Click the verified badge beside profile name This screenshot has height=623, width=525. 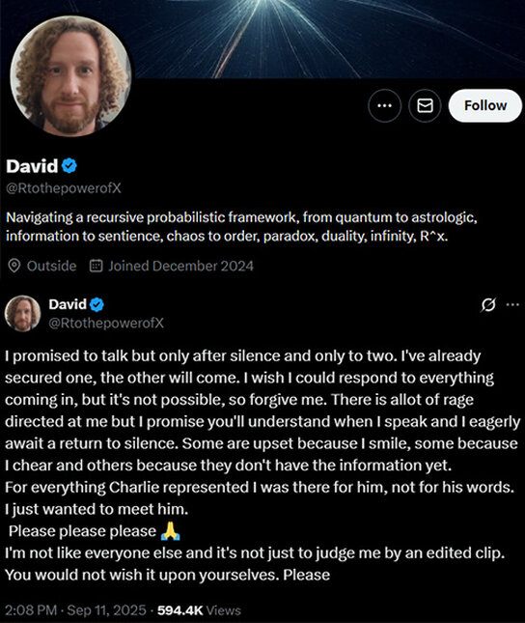69,166
